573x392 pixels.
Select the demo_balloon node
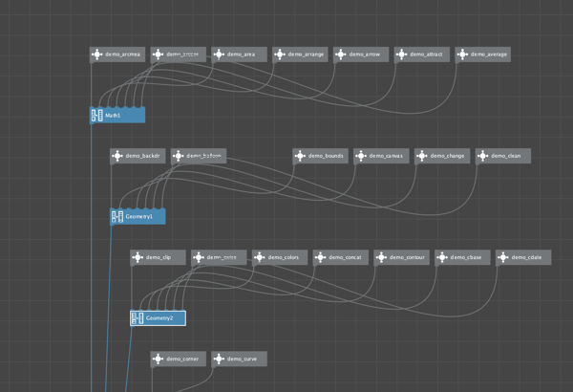pyautogui.click(x=199, y=156)
